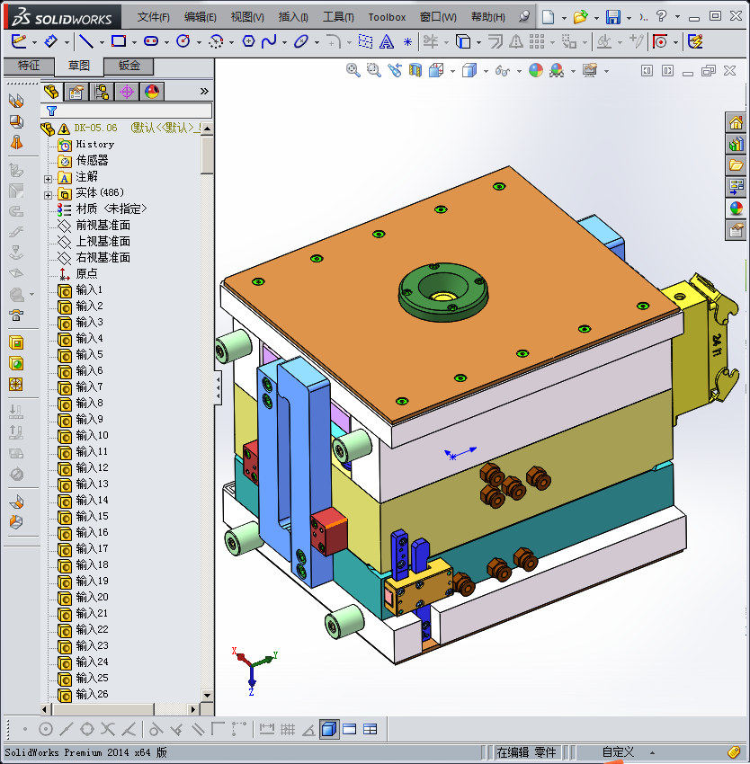Screen dimensions: 750x764
Task: Open the 视图(V) menu
Action: tap(247, 17)
